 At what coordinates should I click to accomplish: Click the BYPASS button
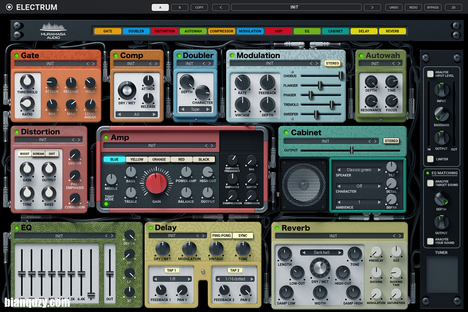(433, 7)
